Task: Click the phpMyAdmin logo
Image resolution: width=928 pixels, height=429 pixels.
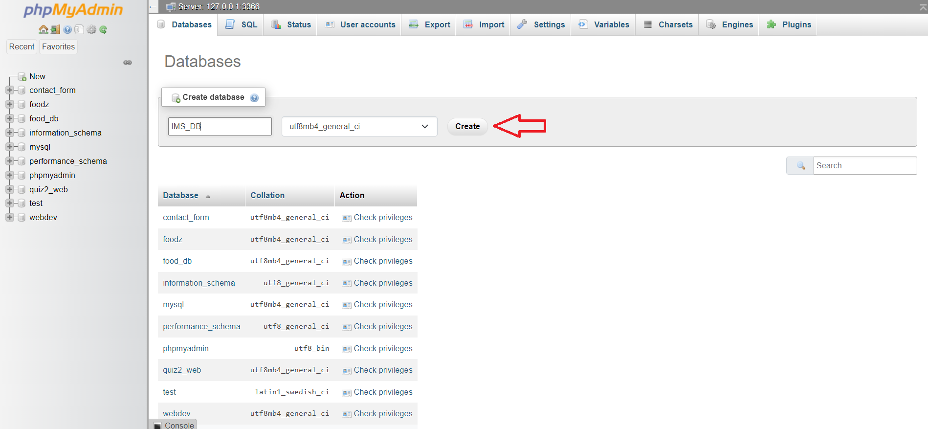Action: (73, 10)
